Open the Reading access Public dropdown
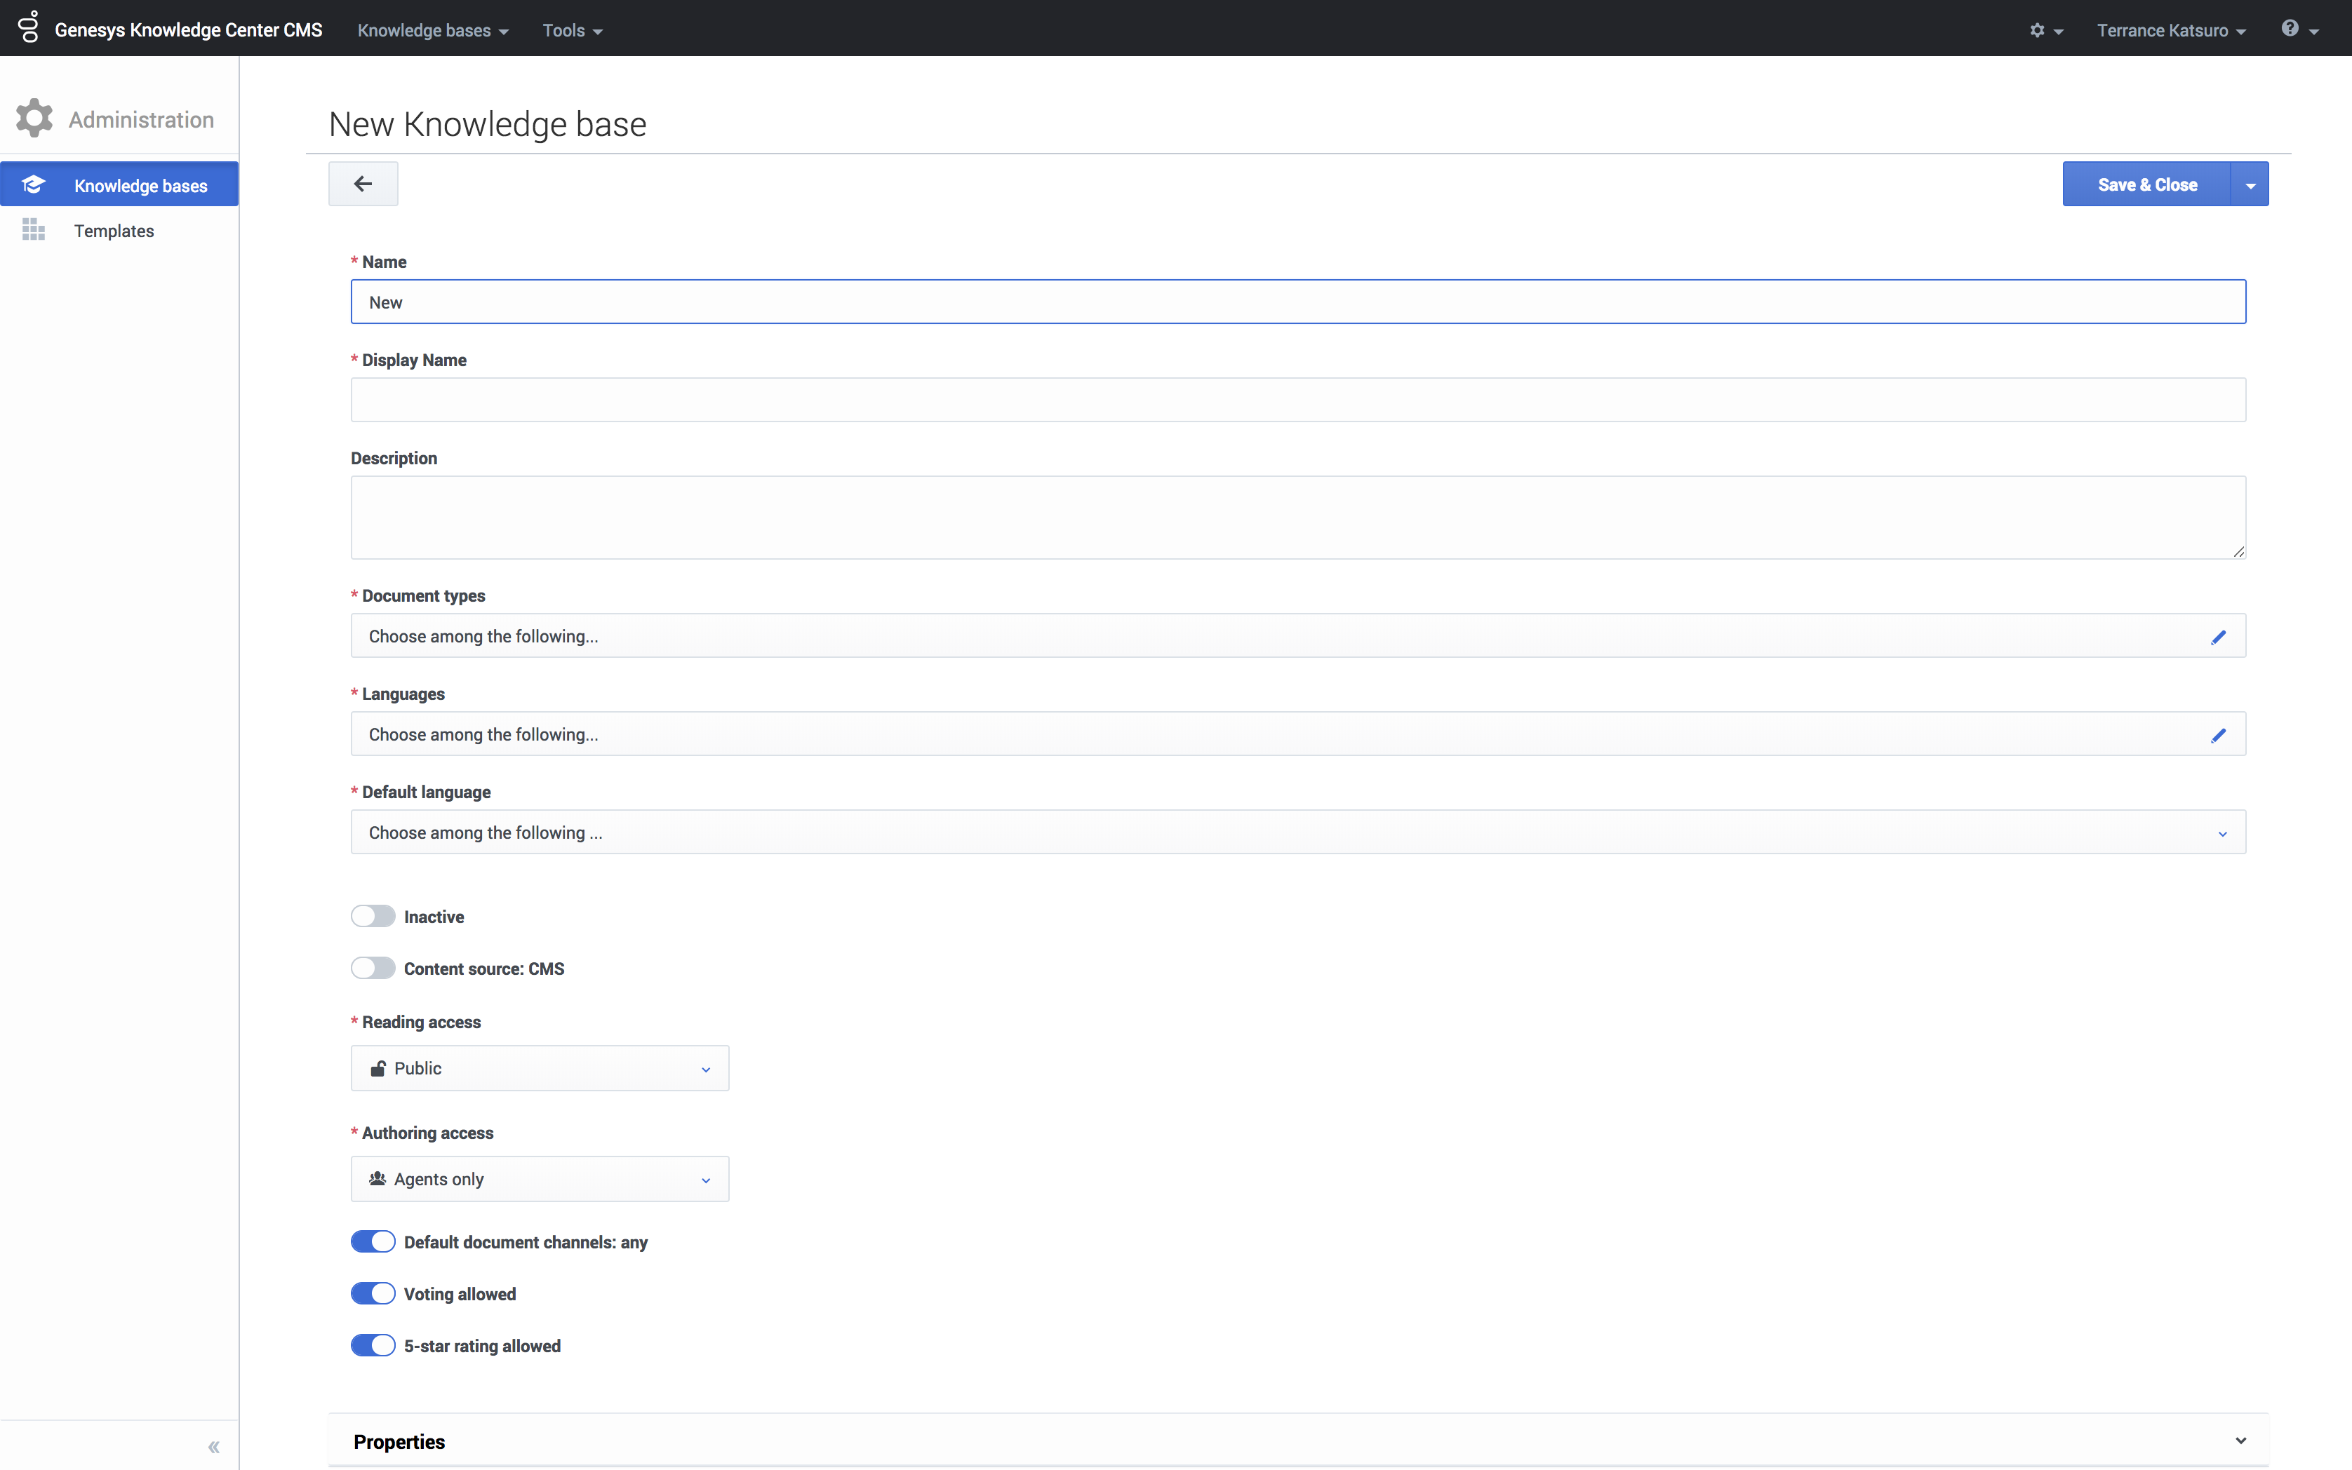Image resolution: width=2352 pixels, height=1470 pixels. (540, 1068)
